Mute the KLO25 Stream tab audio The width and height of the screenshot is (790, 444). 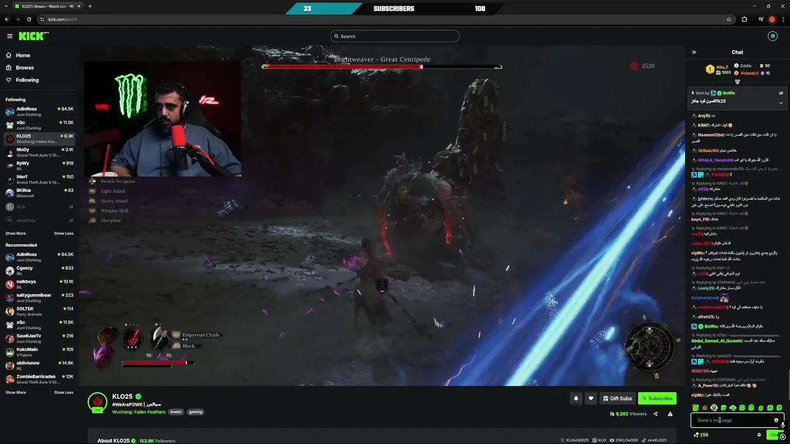coord(72,6)
